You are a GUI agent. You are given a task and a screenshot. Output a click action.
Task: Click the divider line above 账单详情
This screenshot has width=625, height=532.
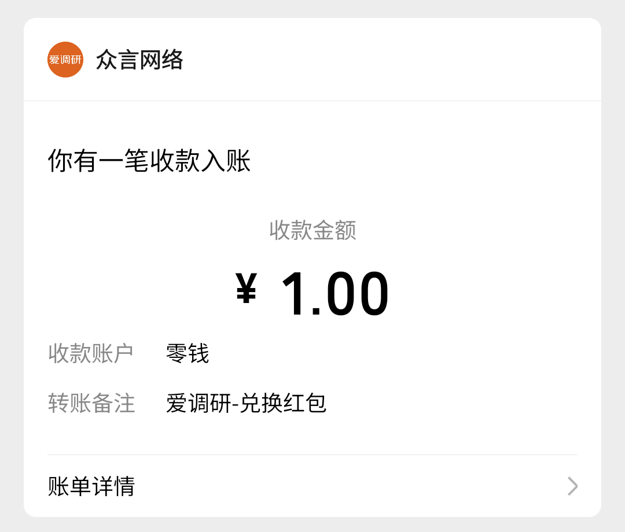point(312,455)
